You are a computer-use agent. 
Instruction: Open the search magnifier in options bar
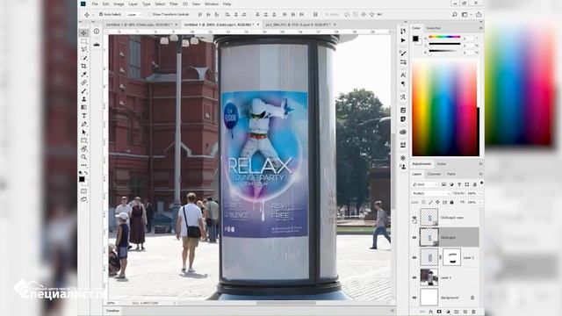pos(455,15)
